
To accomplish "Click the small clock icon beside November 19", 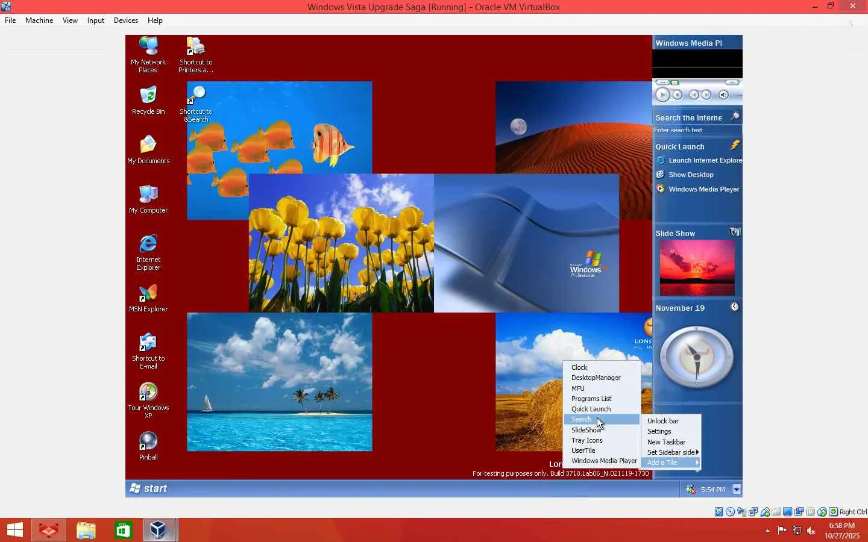I will tap(735, 307).
